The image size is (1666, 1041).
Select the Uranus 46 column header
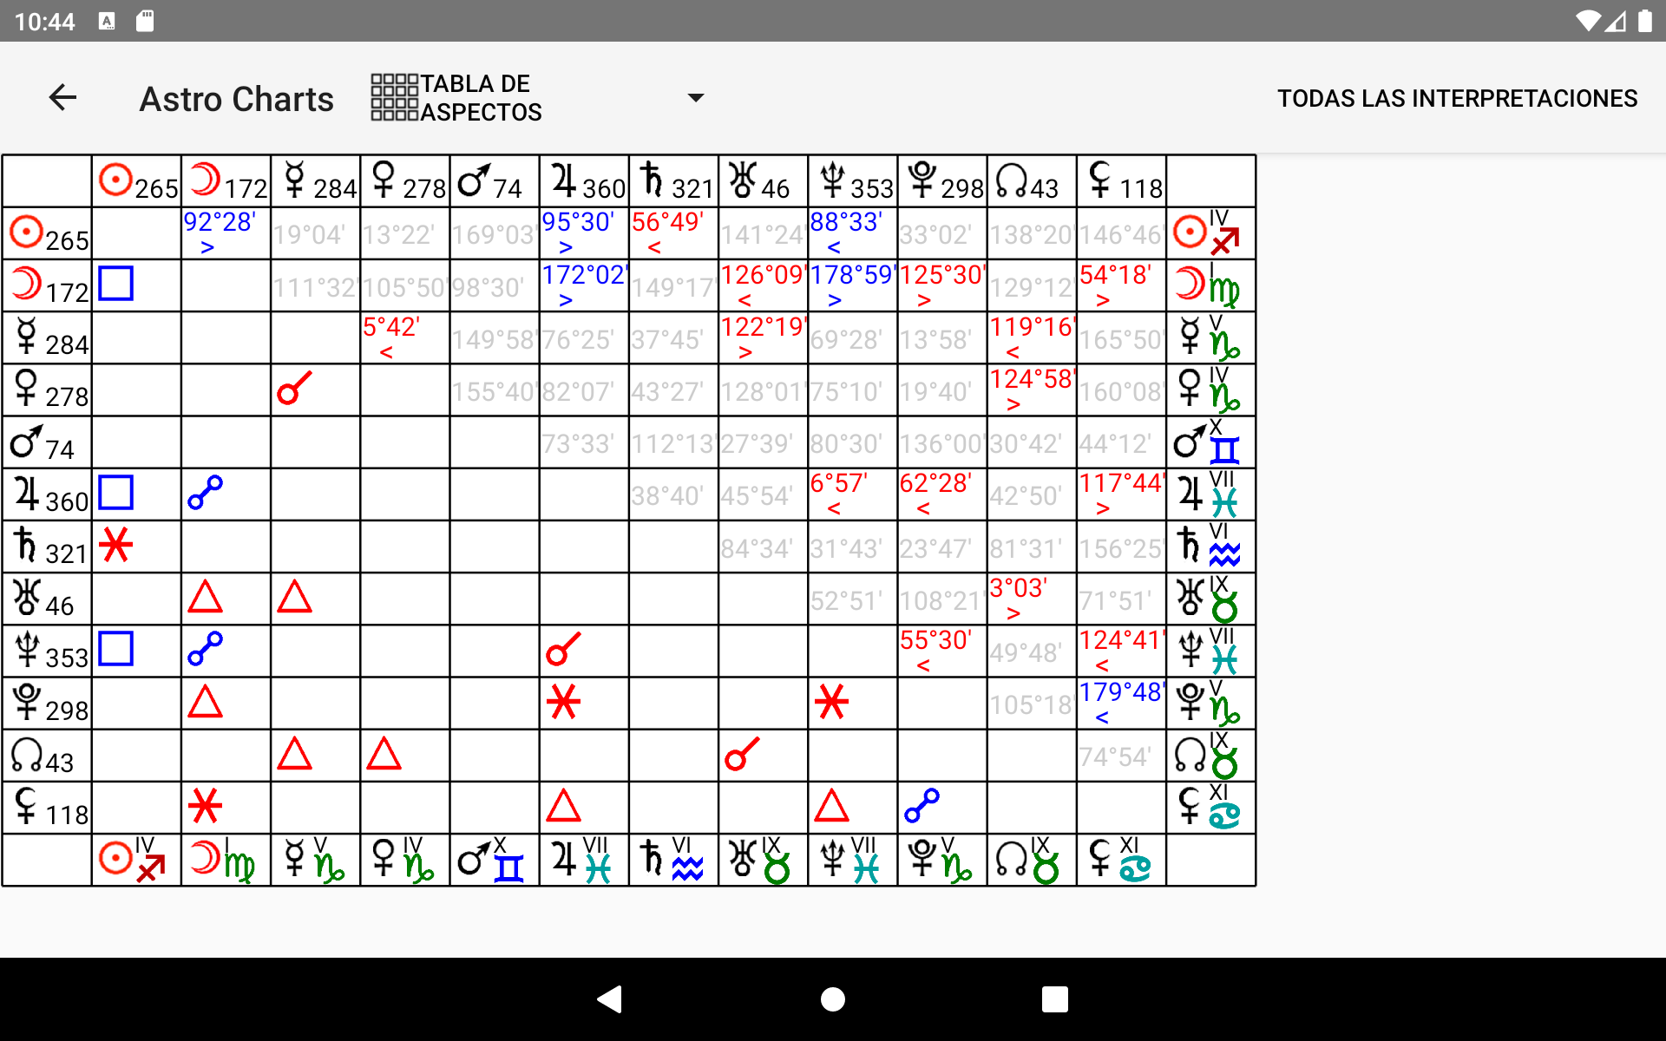tap(764, 181)
